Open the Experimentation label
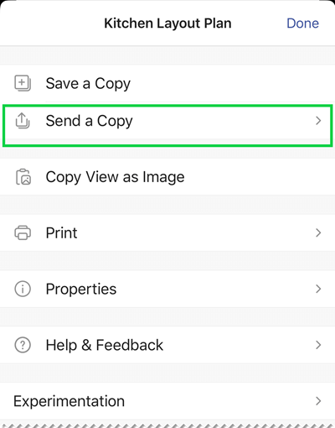Viewport: 335px width, 428px height. pyautogui.click(x=69, y=401)
